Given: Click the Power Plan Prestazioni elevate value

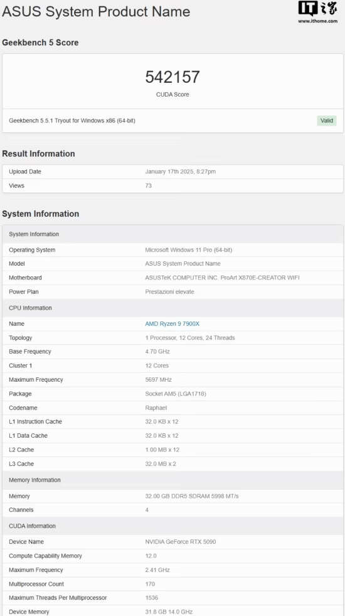Looking at the screenshot, I should point(169,292).
